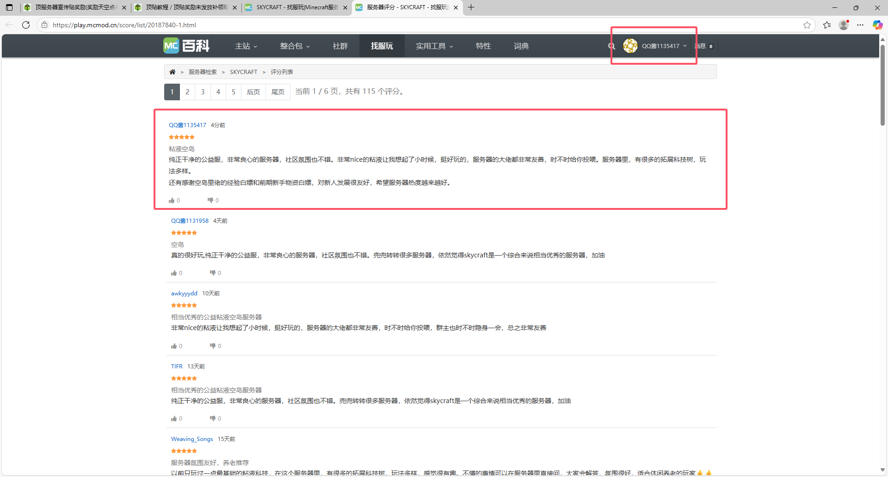Open a new tab with plus icon
The image size is (888, 477).
tap(471, 7)
